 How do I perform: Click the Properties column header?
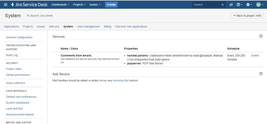pyautogui.click(x=131, y=48)
